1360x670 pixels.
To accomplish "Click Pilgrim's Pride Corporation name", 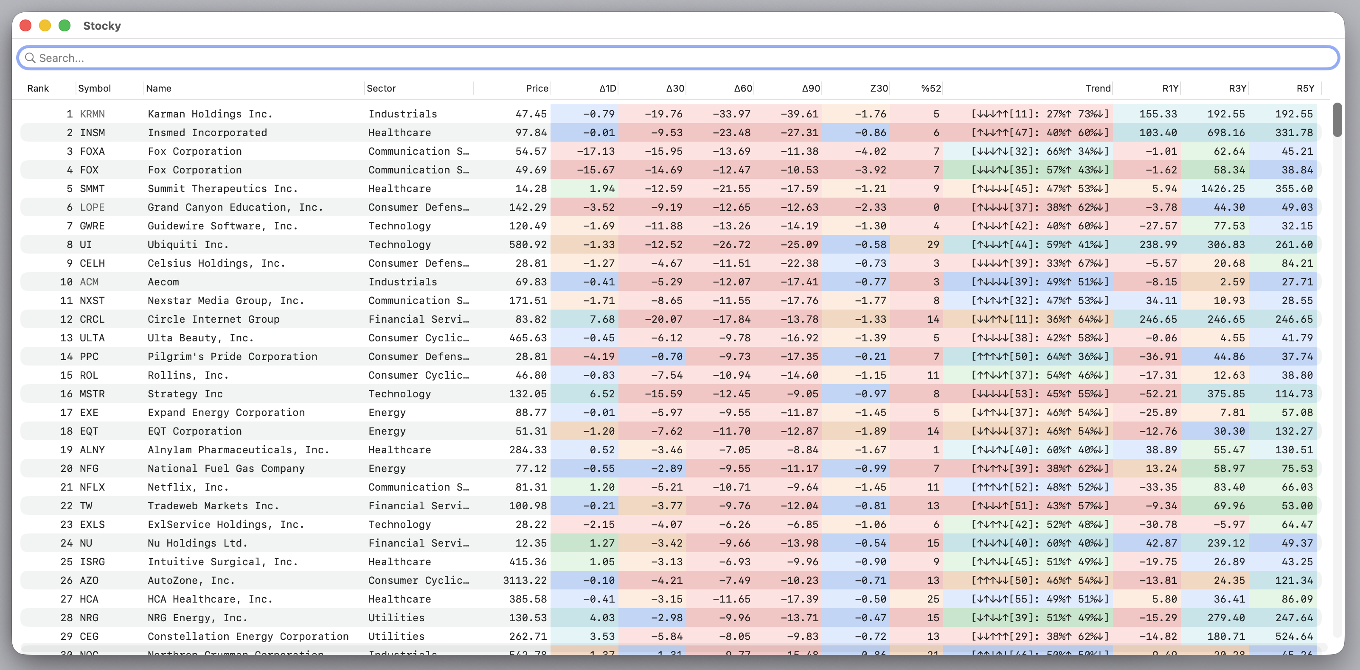I will [x=232, y=357].
